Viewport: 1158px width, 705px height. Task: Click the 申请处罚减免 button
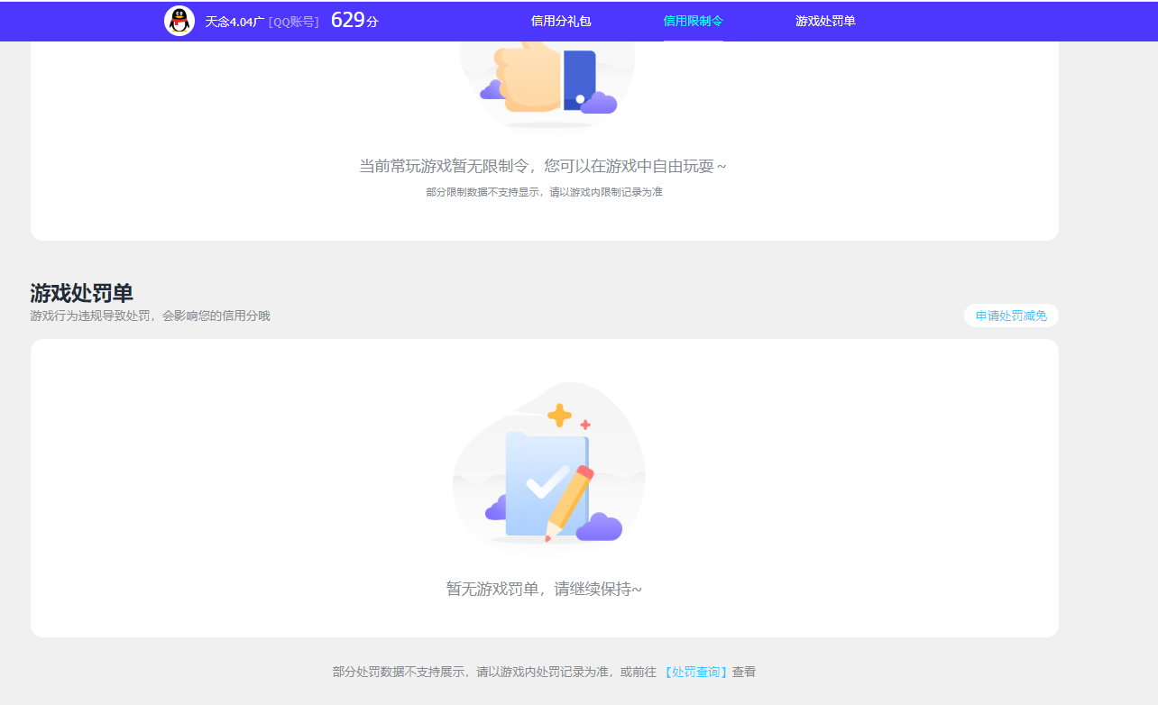tap(1010, 316)
